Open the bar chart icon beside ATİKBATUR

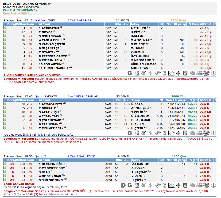click(x=5, y=28)
